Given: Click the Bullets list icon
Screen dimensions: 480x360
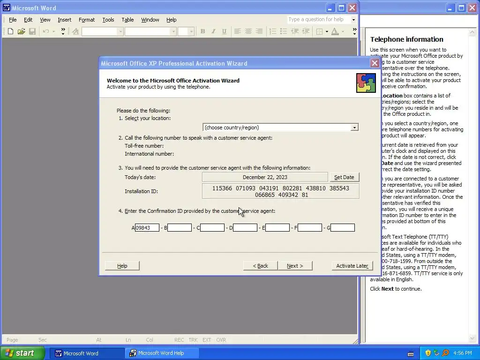Looking at the screenshot, I should point(284,31).
